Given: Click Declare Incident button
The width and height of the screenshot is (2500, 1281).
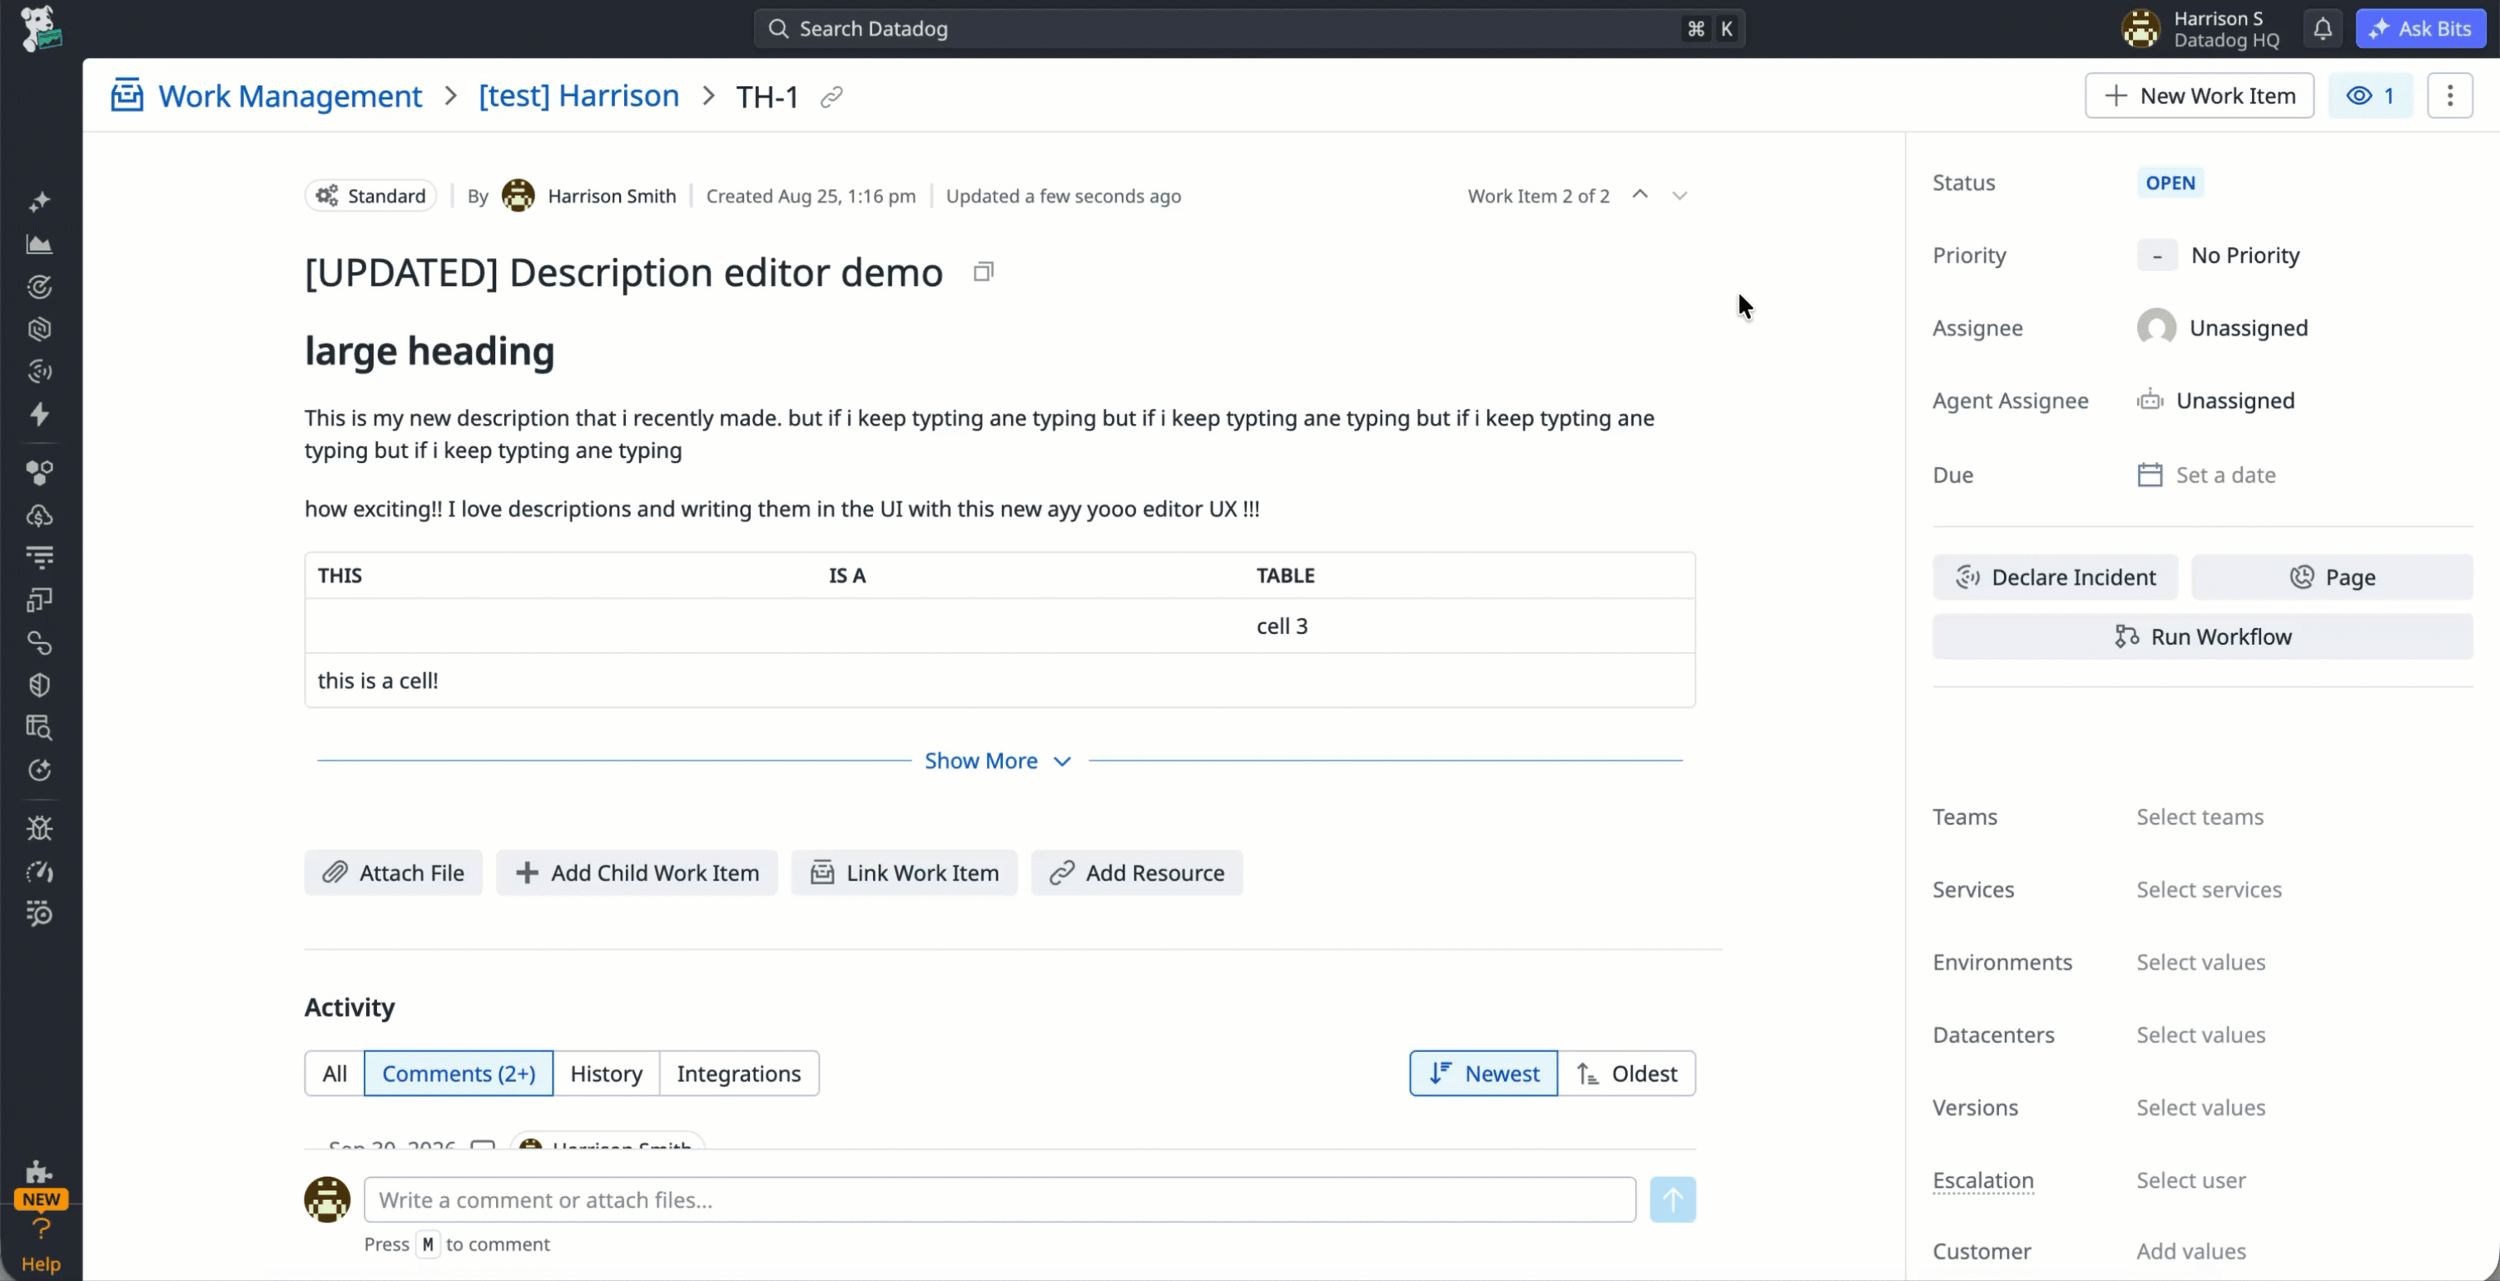Looking at the screenshot, I should click(2054, 578).
